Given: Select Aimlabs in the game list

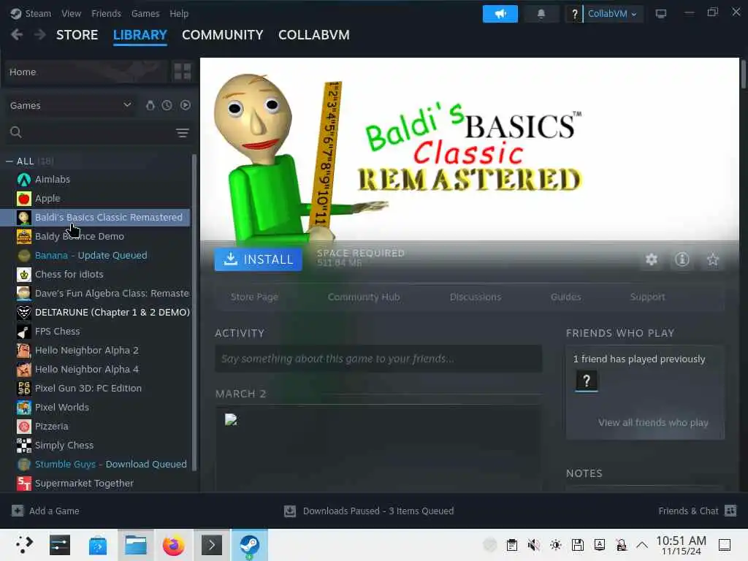Looking at the screenshot, I should 96,180.
